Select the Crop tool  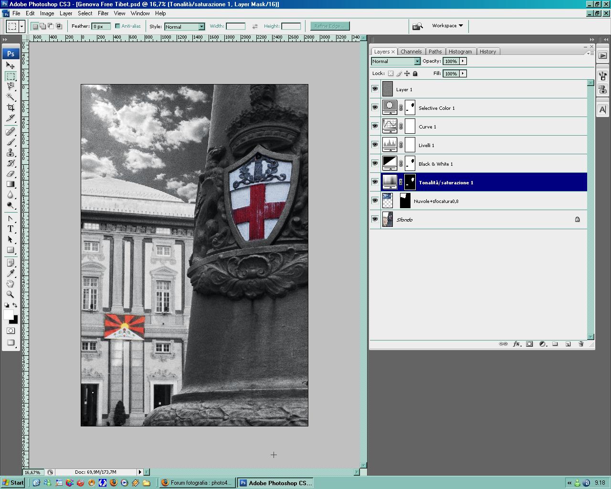pos(11,107)
